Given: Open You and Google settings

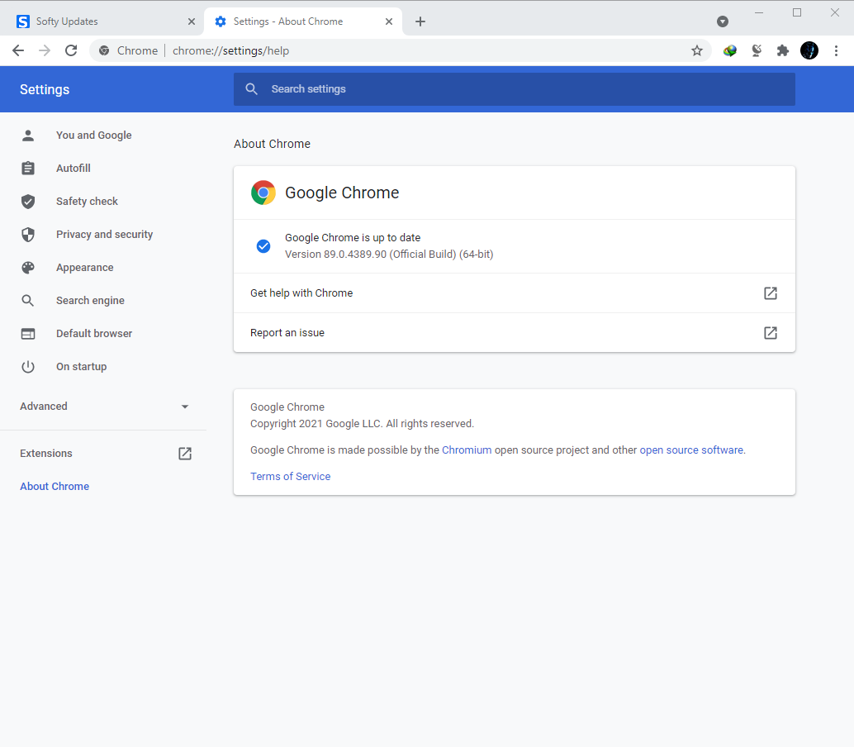Looking at the screenshot, I should (x=93, y=136).
